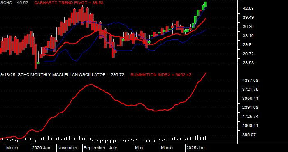The image size is (288, 152).
Task: Click the SCHC = 45.52 price label
Action: point(14,3)
